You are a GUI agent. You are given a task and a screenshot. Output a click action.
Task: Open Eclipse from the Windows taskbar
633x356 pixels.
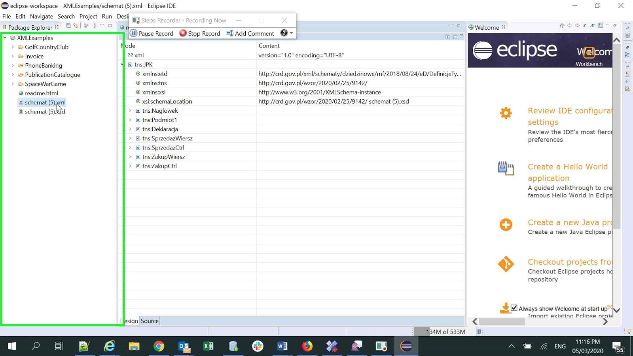pos(406,346)
